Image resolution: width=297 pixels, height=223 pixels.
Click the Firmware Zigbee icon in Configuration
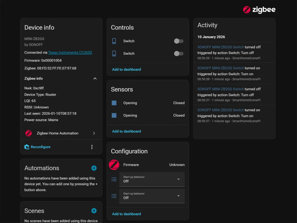pos(114,165)
